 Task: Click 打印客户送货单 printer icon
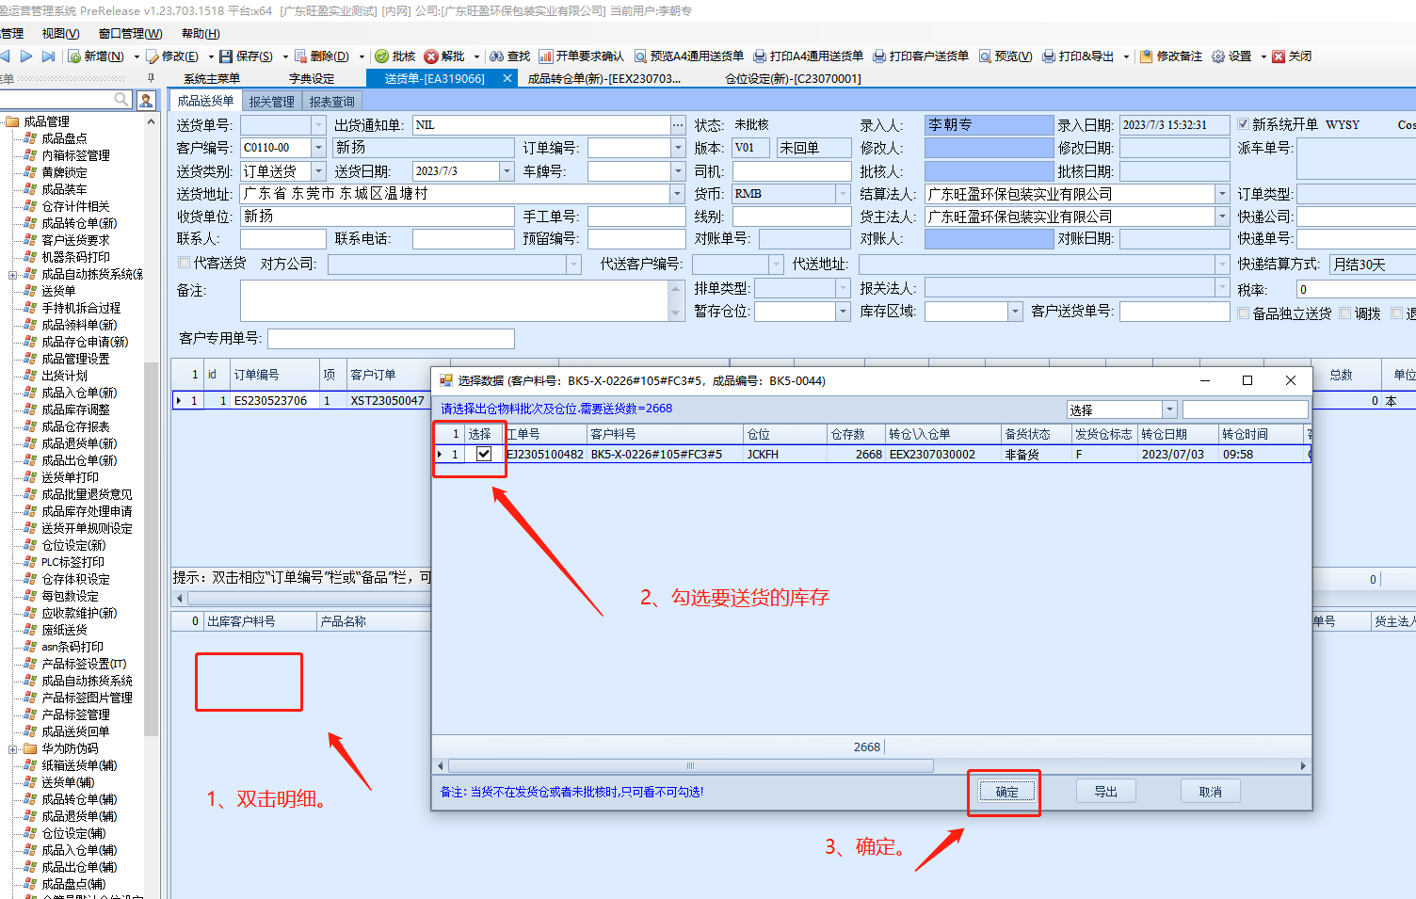click(879, 56)
